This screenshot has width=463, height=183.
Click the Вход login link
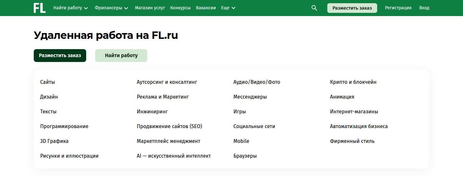pyautogui.click(x=424, y=8)
